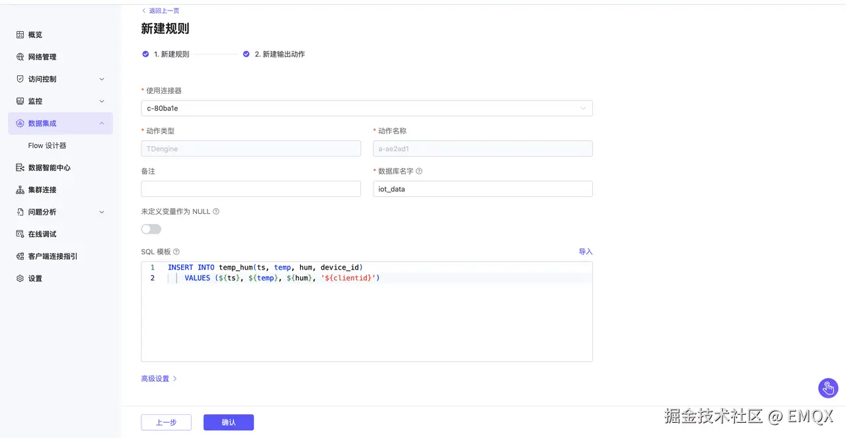Click the 确认 button

(228, 422)
